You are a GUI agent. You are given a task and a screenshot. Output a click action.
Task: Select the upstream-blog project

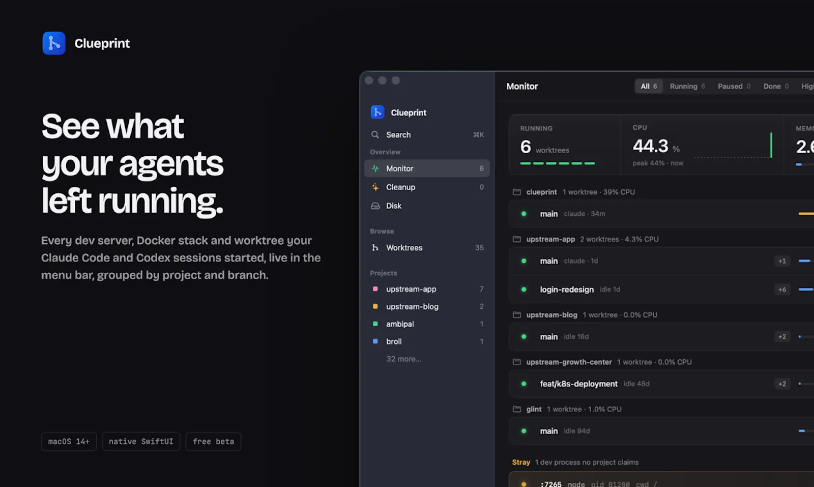(427, 306)
